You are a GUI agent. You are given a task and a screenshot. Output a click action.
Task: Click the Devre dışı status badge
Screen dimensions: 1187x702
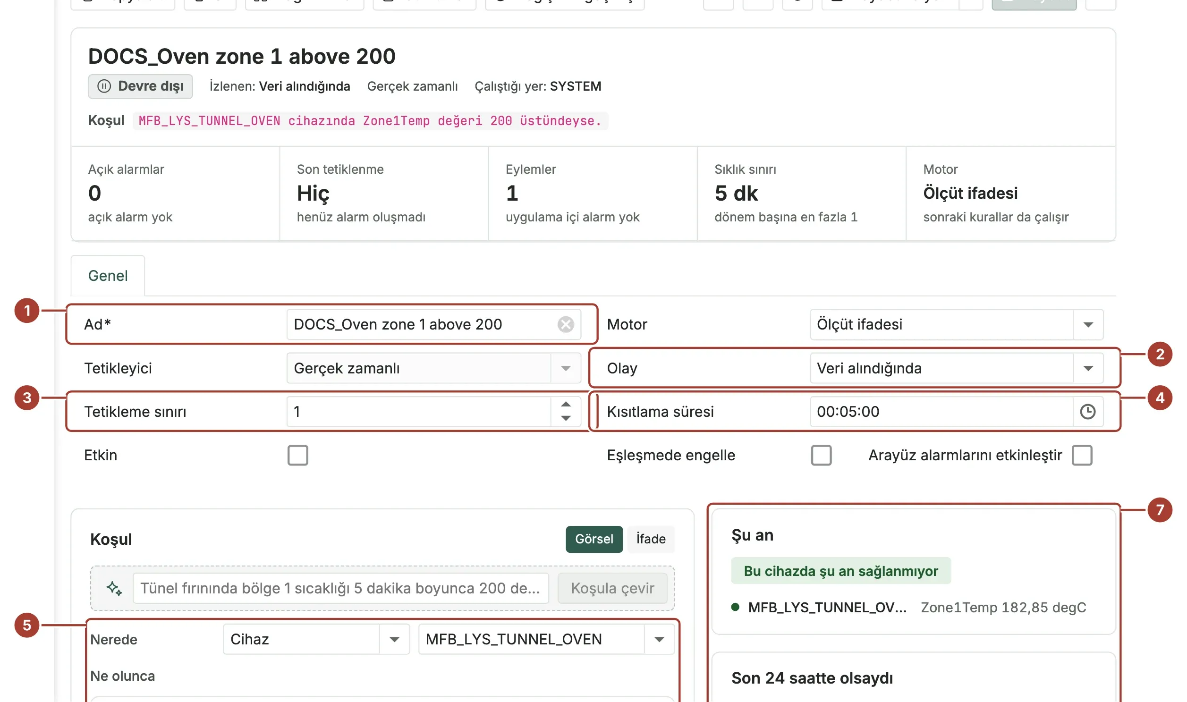pyautogui.click(x=140, y=86)
